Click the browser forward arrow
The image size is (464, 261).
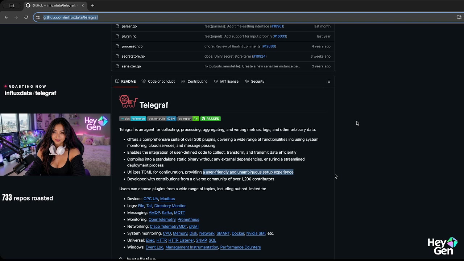point(16,17)
